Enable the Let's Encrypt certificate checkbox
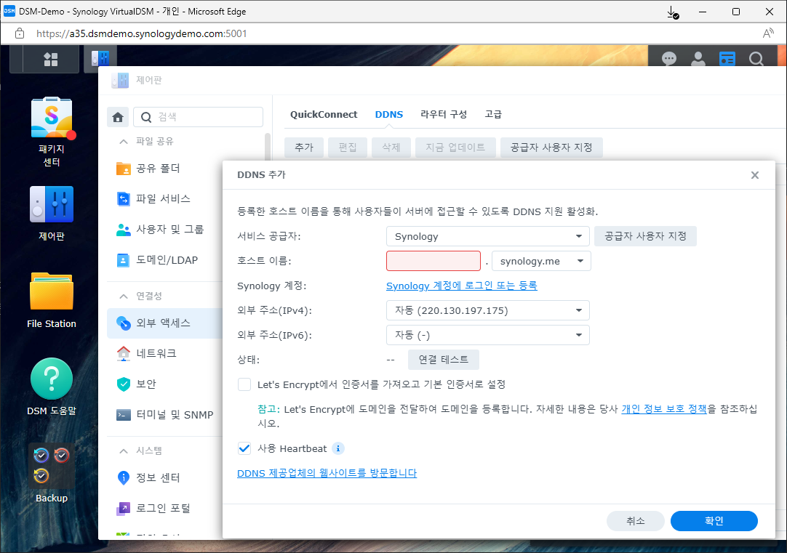Screen dimensions: 787x553 click(x=244, y=384)
